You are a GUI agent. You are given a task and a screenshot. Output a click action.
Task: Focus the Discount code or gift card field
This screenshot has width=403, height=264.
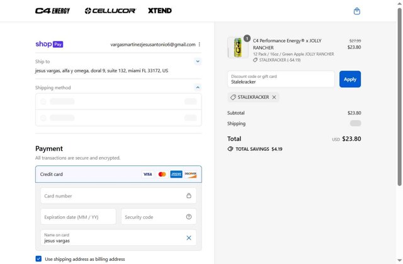pos(281,79)
